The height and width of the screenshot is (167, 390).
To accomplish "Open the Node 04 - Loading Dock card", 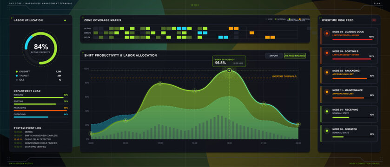I will coord(349,36).
